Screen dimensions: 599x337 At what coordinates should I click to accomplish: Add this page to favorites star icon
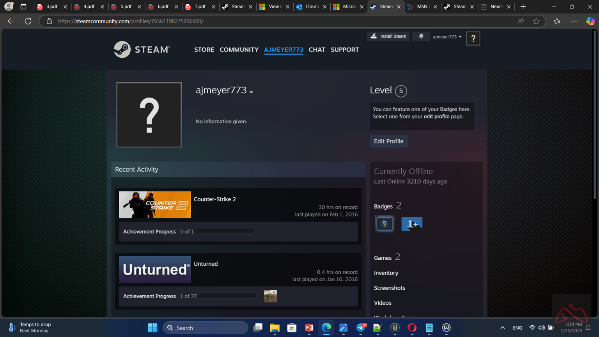tap(536, 21)
